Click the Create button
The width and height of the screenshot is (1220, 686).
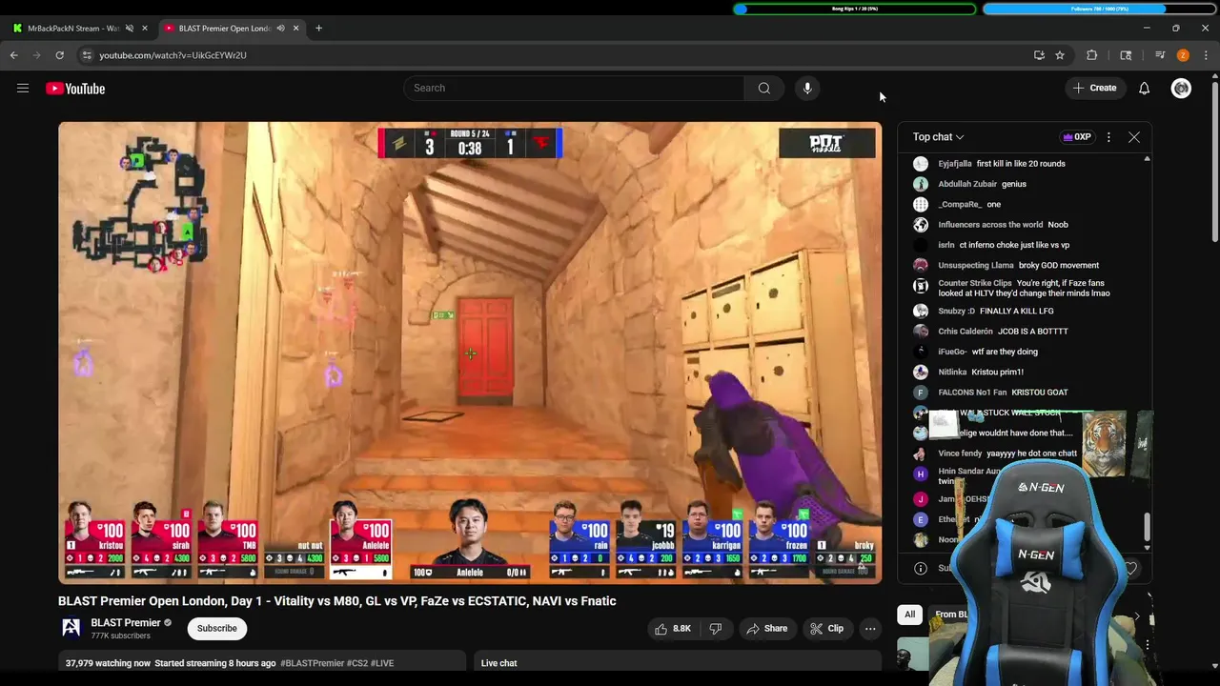(x=1094, y=89)
